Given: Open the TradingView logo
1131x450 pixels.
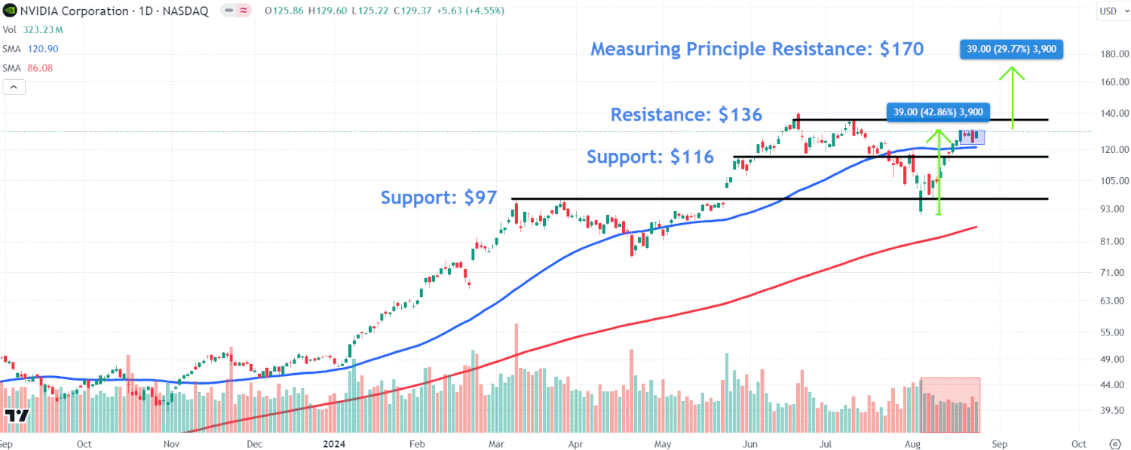Looking at the screenshot, I should click(17, 416).
